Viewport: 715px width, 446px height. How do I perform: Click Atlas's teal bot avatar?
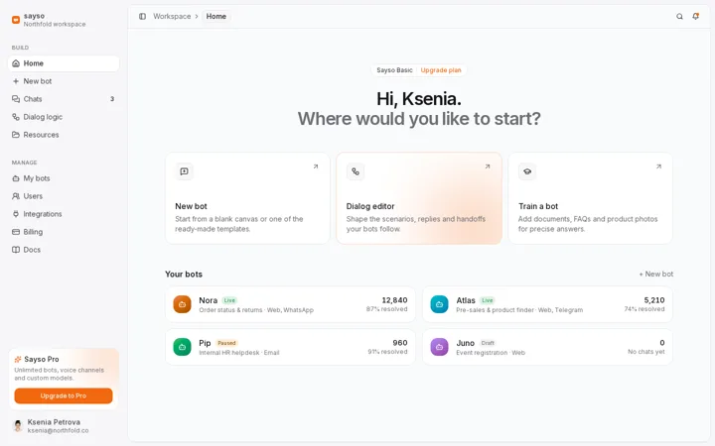click(439, 304)
